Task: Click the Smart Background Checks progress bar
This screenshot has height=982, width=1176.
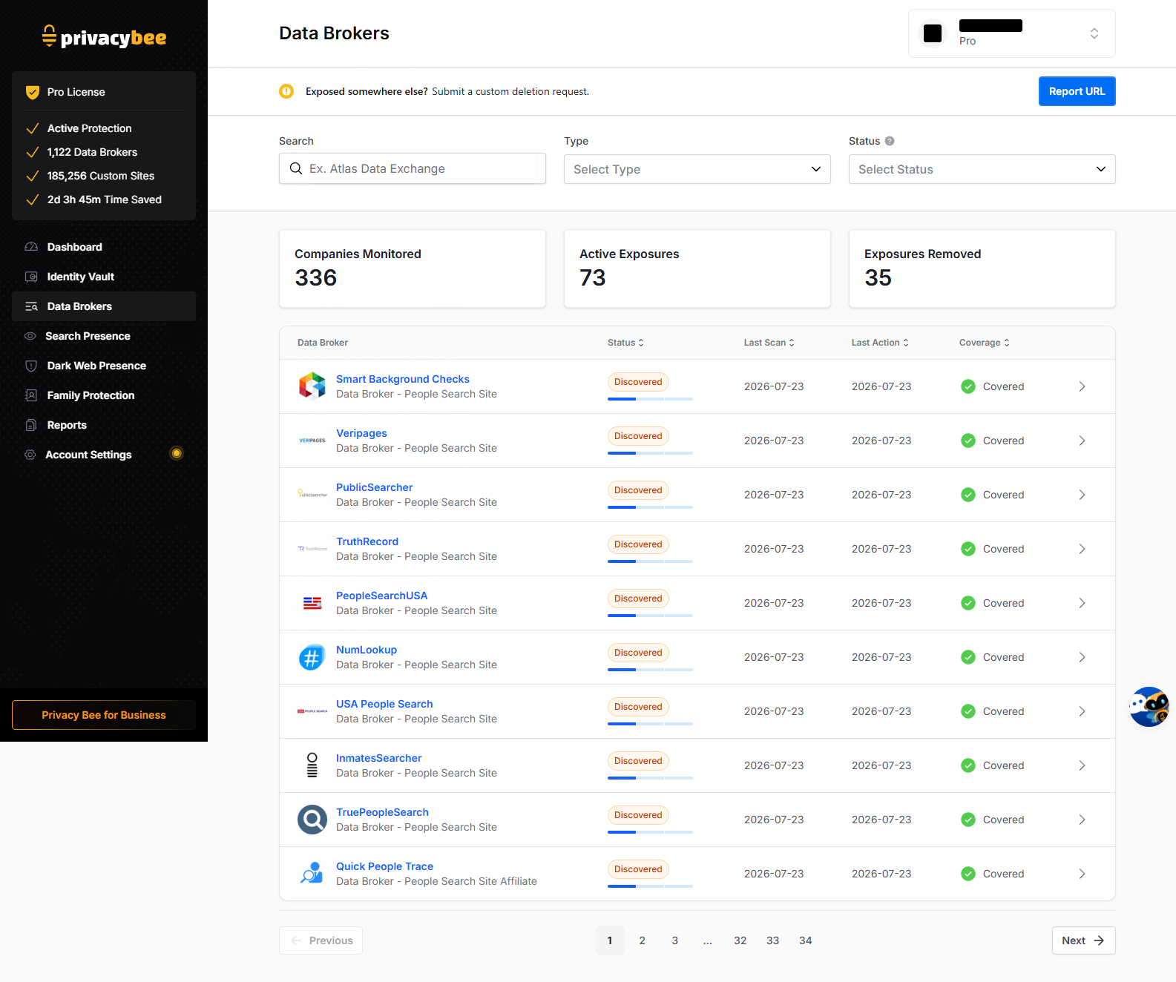Action: click(x=650, y=399)
